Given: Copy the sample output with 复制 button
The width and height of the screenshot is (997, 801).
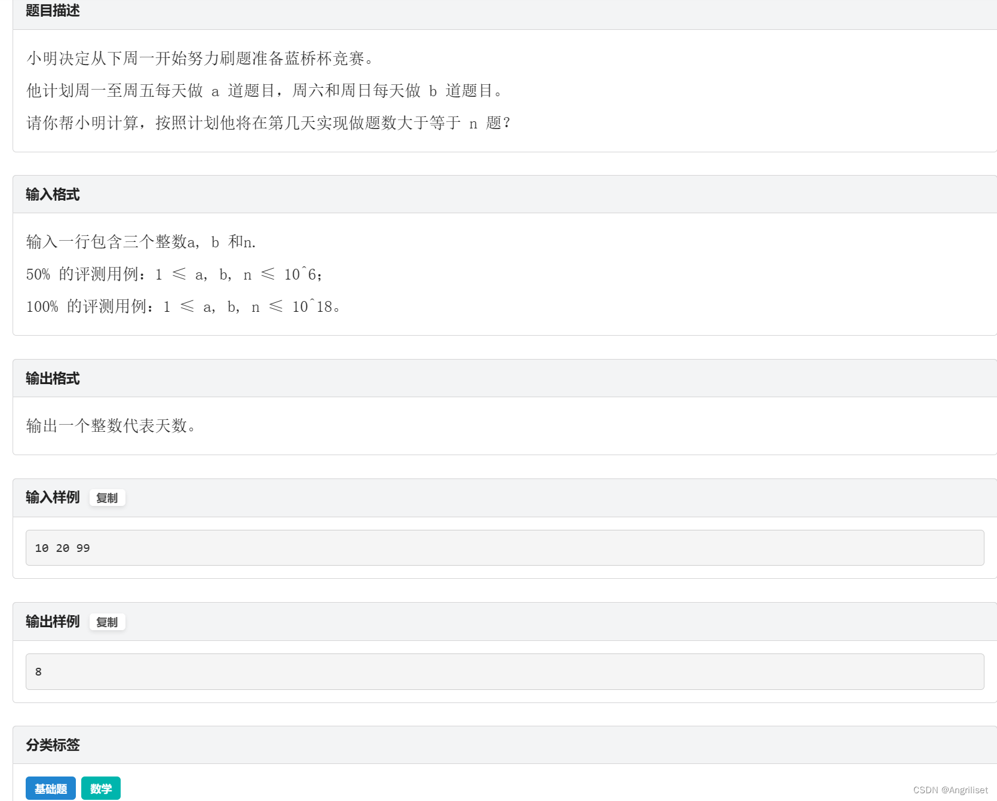Looking at the screenshot, I should [x=107, y=622].
